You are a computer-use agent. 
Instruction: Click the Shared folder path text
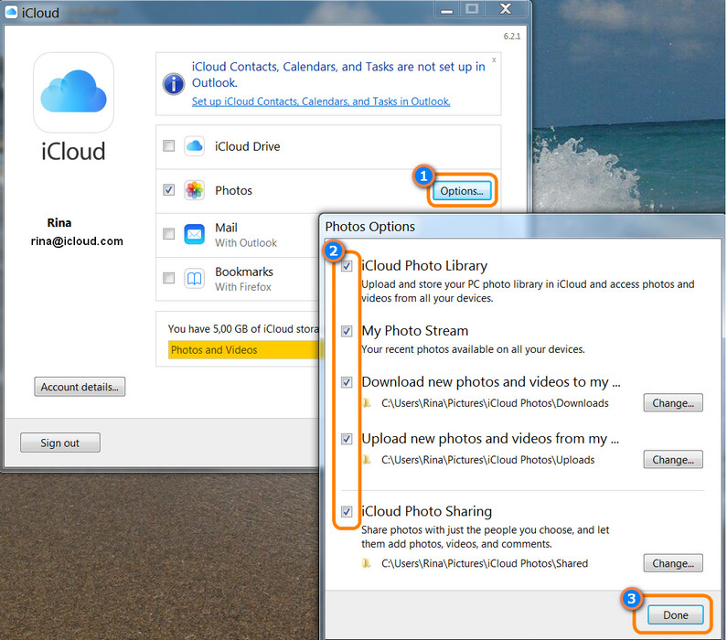point(485,563)
